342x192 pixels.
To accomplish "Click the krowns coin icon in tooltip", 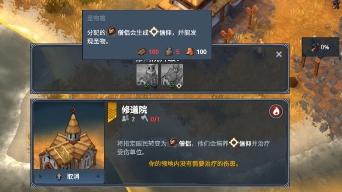I will 190,52.
